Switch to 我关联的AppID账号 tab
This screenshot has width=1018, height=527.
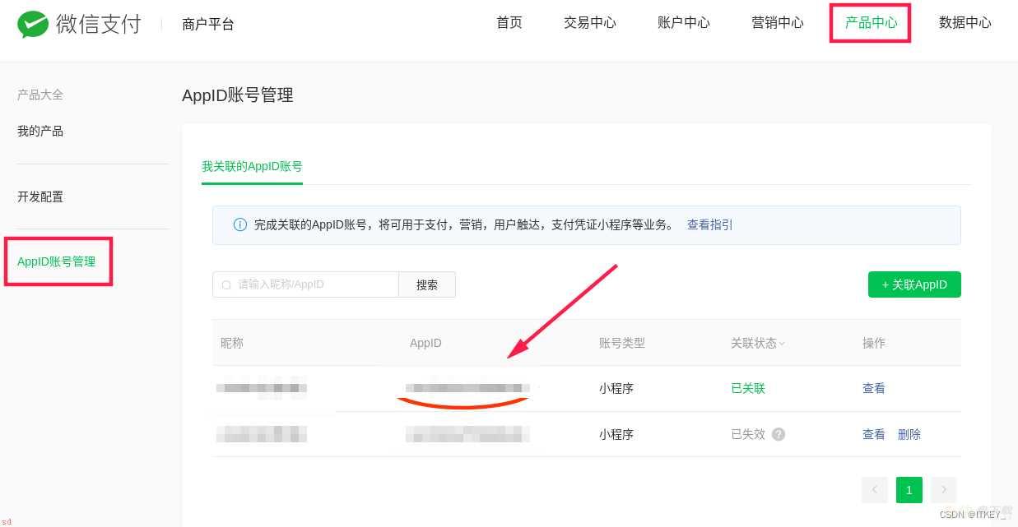(252, 166)
